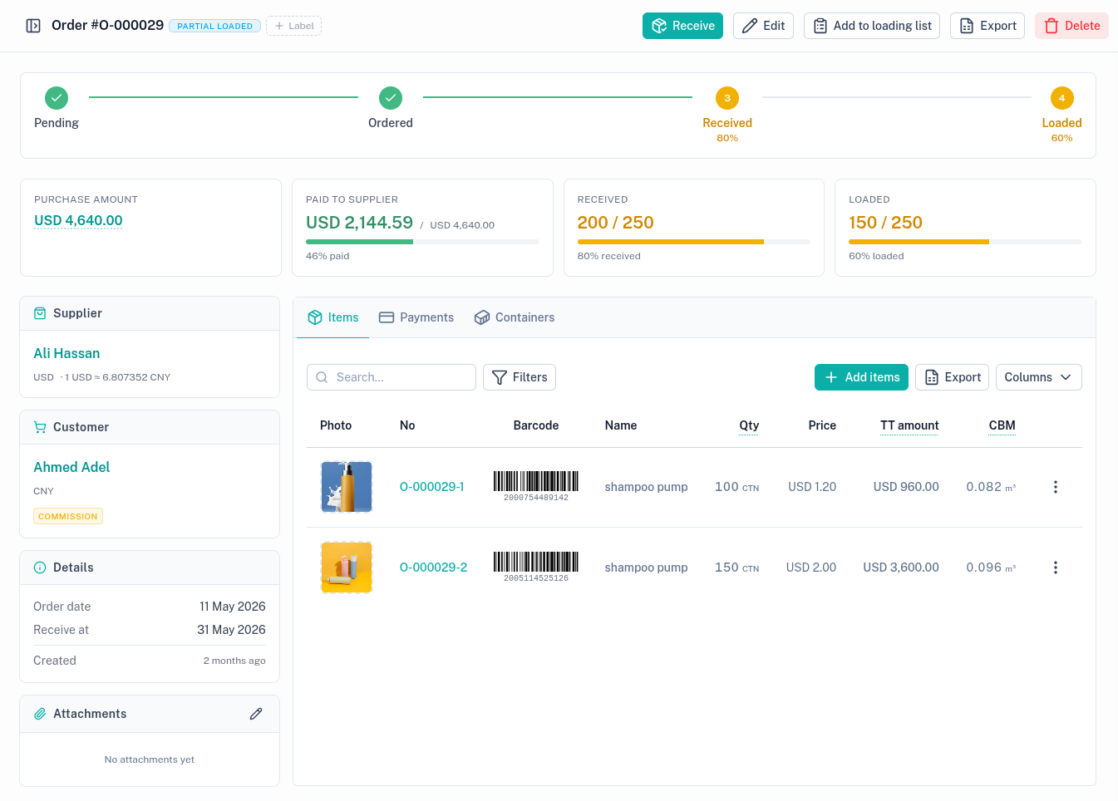Click the 2 months ago created value
The width and height of the screenshot is (1118, 801).
pos(234,661)
